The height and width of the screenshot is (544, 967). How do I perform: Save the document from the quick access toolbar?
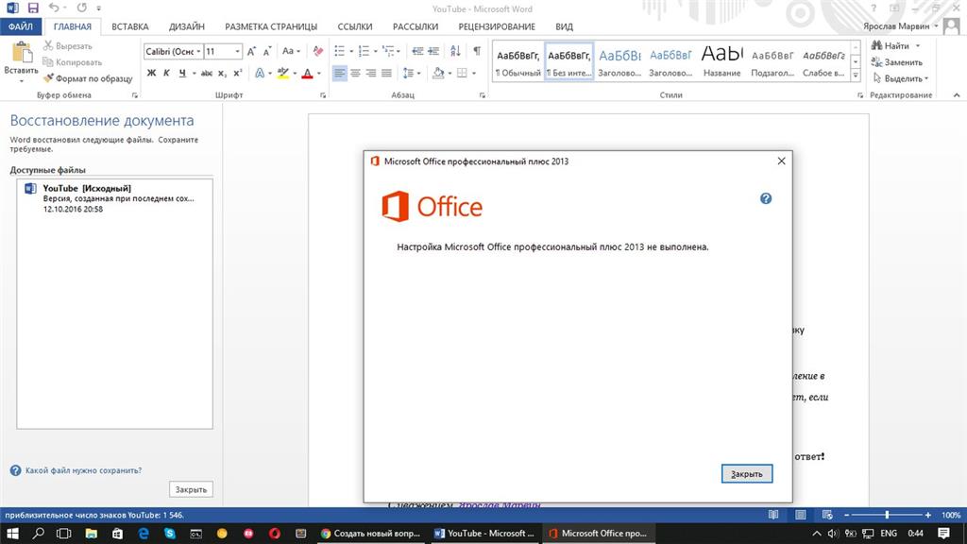tap(33, 8)
